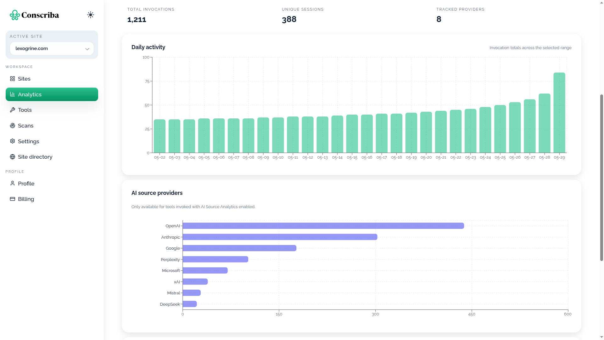Image resolution: width=604 pixels, height=340 pixels.
Task: Click the OpenAI axis label
Action: pos(173,226)
